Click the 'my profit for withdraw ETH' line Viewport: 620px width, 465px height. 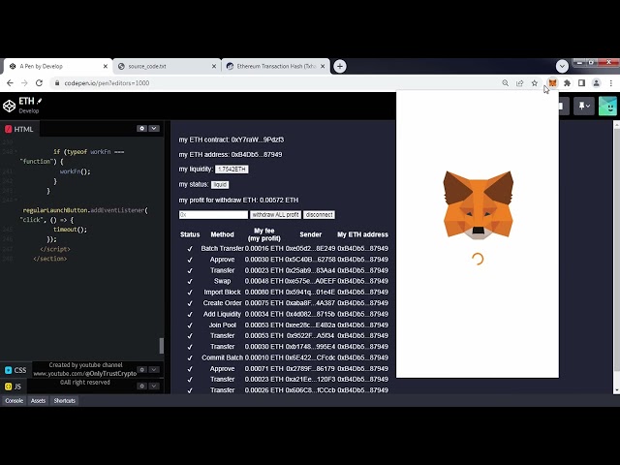click(x=238, y=201)
